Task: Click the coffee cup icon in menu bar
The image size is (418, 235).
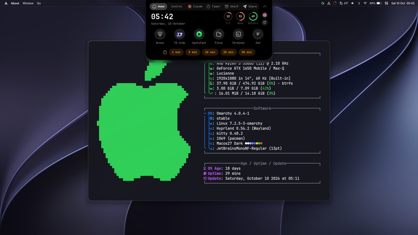Action: (323, 3)
